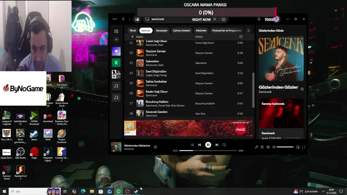Screen dimensions: 347x195
Task: Open the play queue
Action: click(x=262, y=147)
